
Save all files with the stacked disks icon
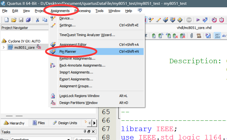pos(28,20)
